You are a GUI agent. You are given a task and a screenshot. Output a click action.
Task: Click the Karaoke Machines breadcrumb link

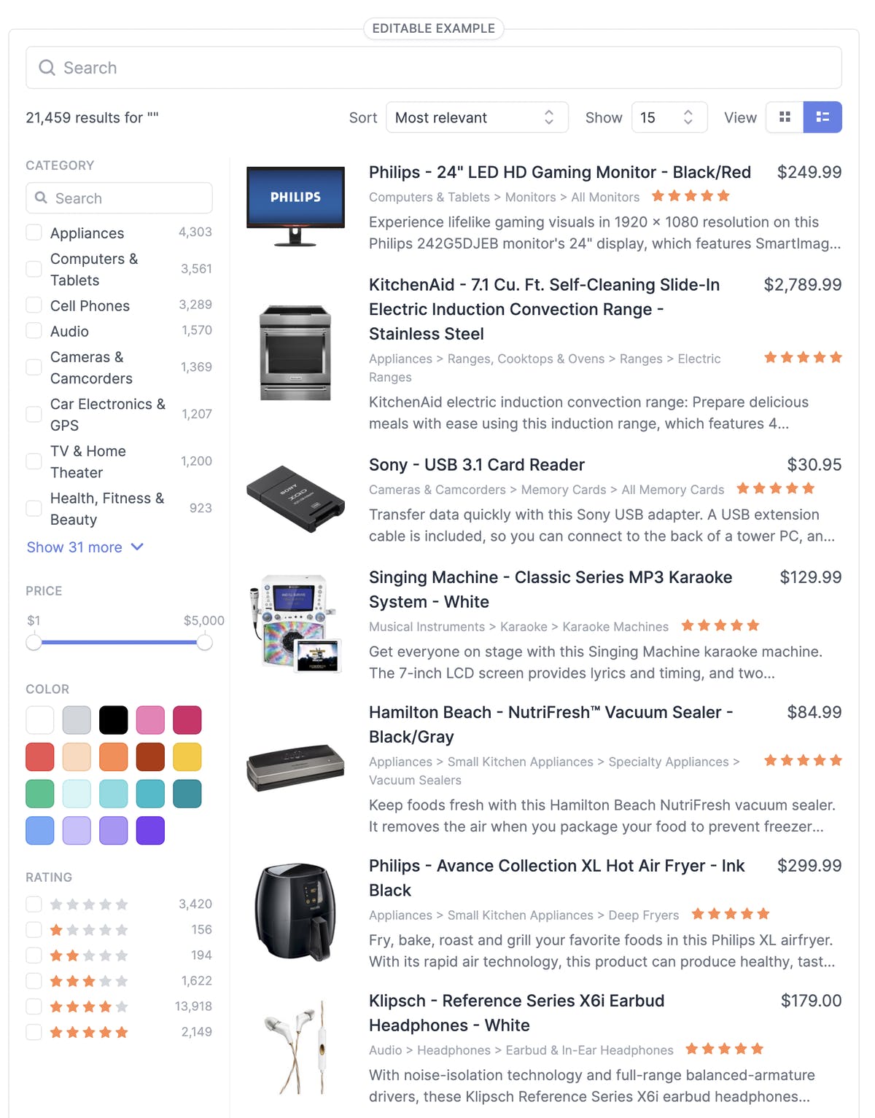tap(615, 627)
